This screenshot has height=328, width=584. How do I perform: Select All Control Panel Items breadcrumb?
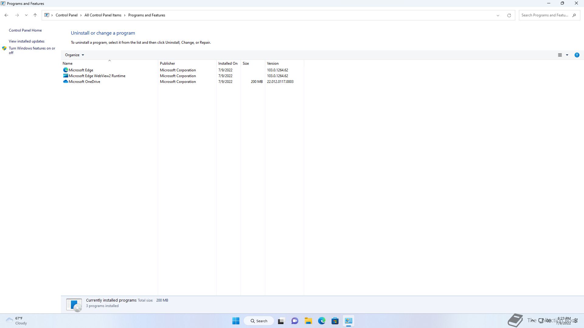click(x=103, y=15)
